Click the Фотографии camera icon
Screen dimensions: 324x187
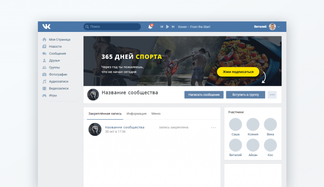click(x=44, y=74)
